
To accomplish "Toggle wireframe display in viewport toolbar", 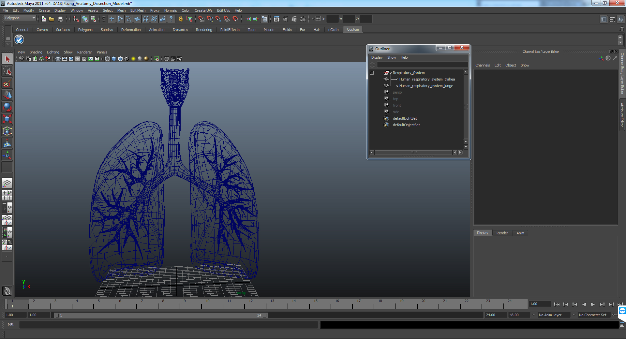I will tap(107, 59).
